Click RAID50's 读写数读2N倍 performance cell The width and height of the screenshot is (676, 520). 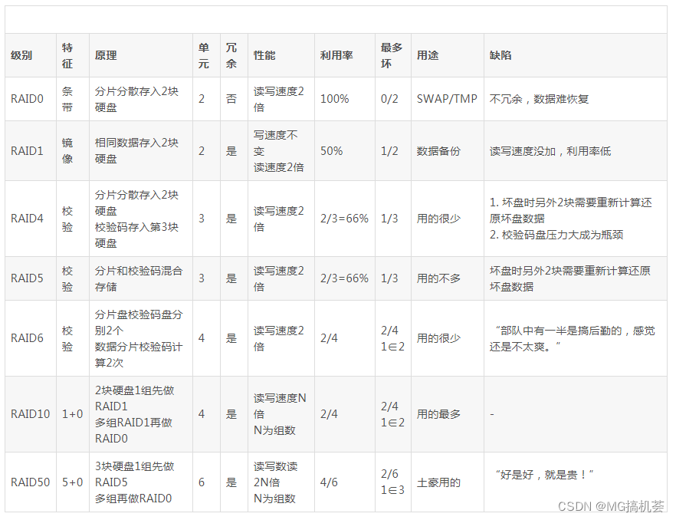tap(281, 482)
